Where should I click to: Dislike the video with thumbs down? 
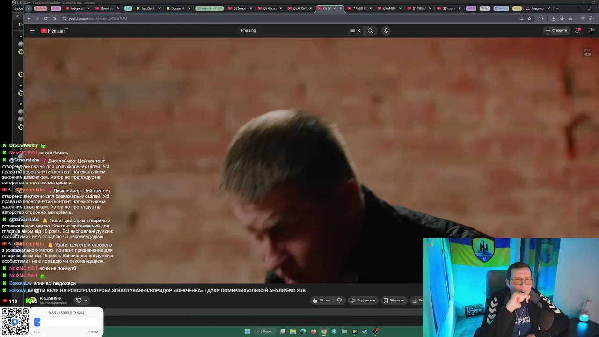click(x=339, y=300)
